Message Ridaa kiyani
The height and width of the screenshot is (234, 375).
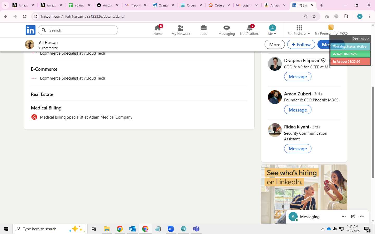(298, 148)
